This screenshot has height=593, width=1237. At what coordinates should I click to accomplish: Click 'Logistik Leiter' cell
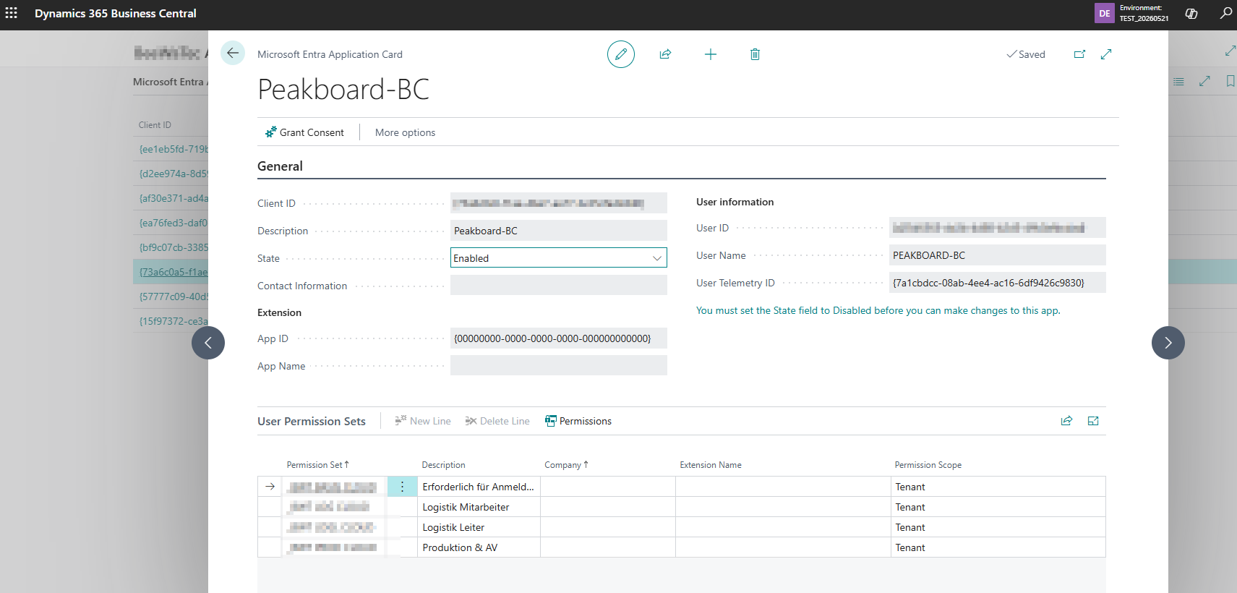point(479,527)
